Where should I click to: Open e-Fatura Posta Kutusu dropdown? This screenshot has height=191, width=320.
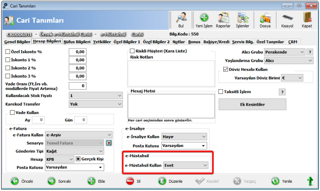tap(74, 167)
